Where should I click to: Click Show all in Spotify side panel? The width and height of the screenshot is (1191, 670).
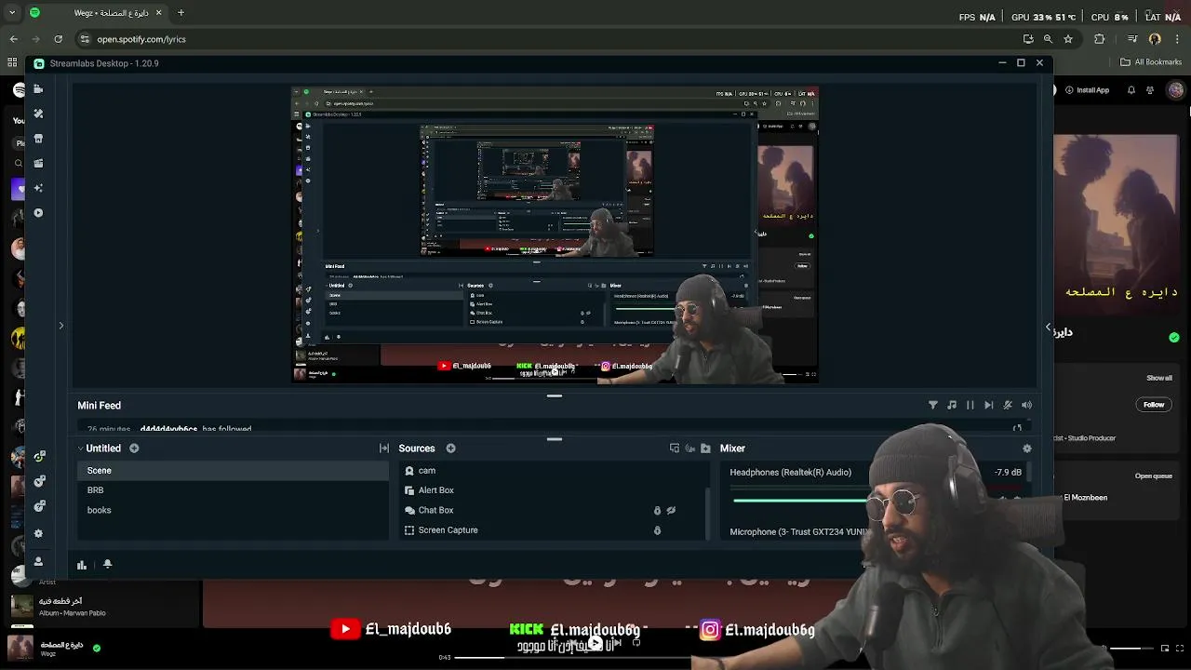(1159, 378)
